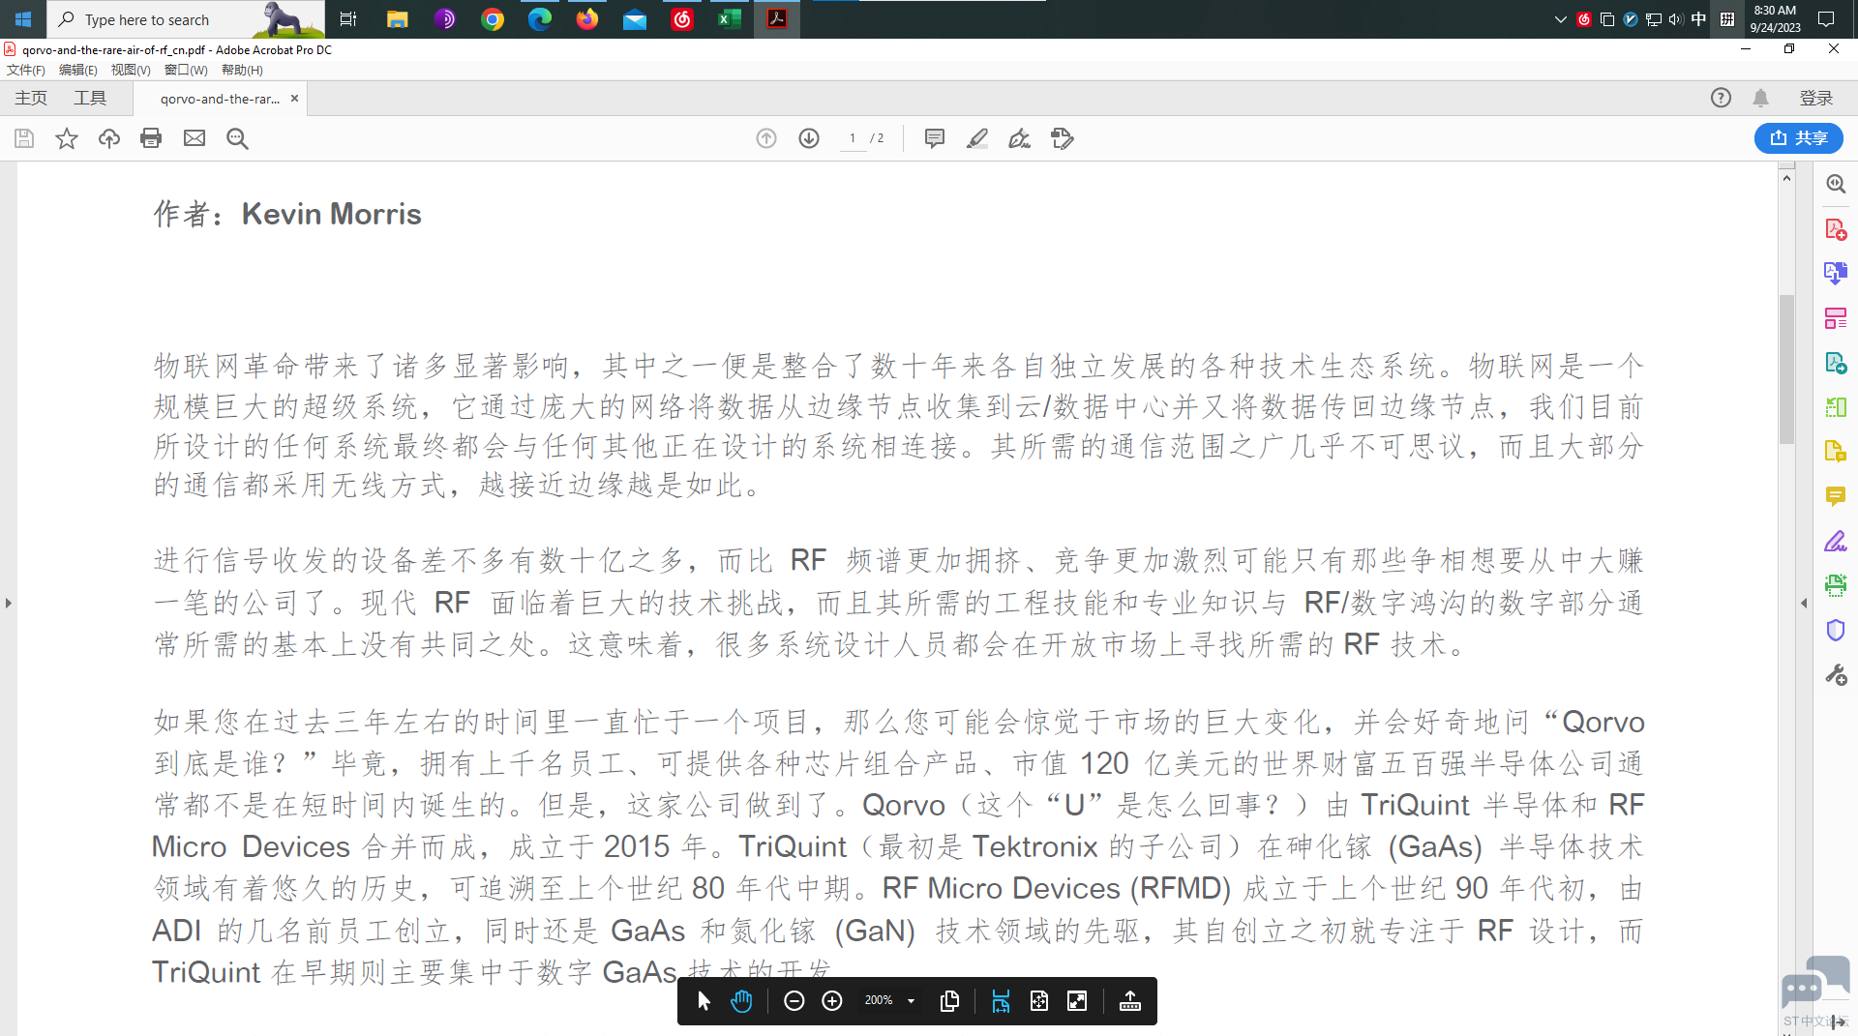Select the qorvo-and-the-rar... document tab
Image resolution: width=1858 pixels, height=1036 pixels.
coord(220,99)
